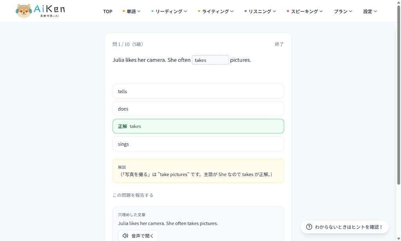Viewport: 401px width, 241px height.
Task: Click the chevron next to 単語
Action: pos(139,11)
